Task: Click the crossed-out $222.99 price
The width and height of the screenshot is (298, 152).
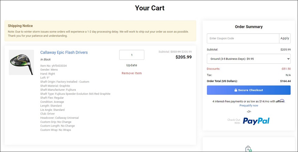Action: click(x=176, y=52)
